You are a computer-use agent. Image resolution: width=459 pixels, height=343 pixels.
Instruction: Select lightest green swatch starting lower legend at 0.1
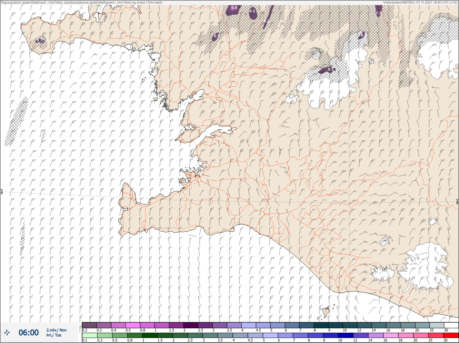pos(90,335)
